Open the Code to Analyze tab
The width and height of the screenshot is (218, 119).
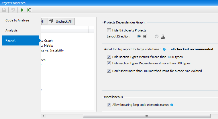coord(17,20)
